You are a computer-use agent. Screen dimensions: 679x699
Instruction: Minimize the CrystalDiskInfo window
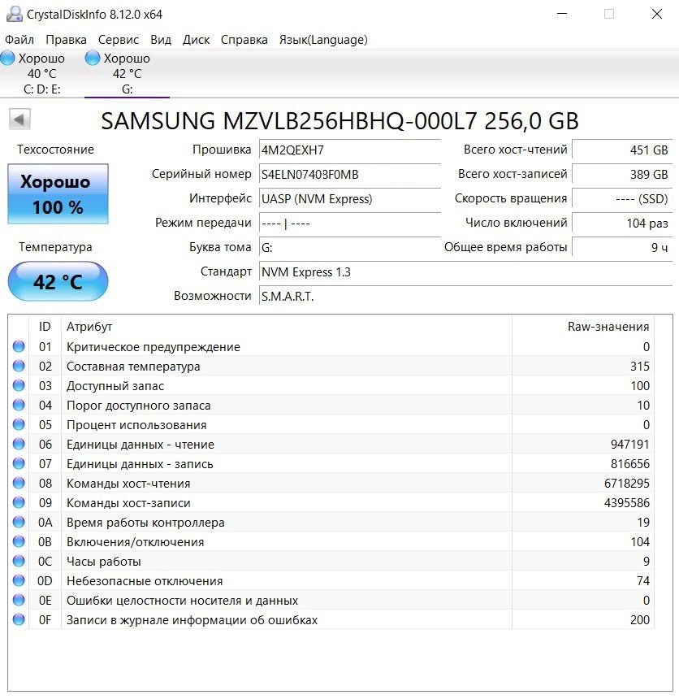click(562, 14)
